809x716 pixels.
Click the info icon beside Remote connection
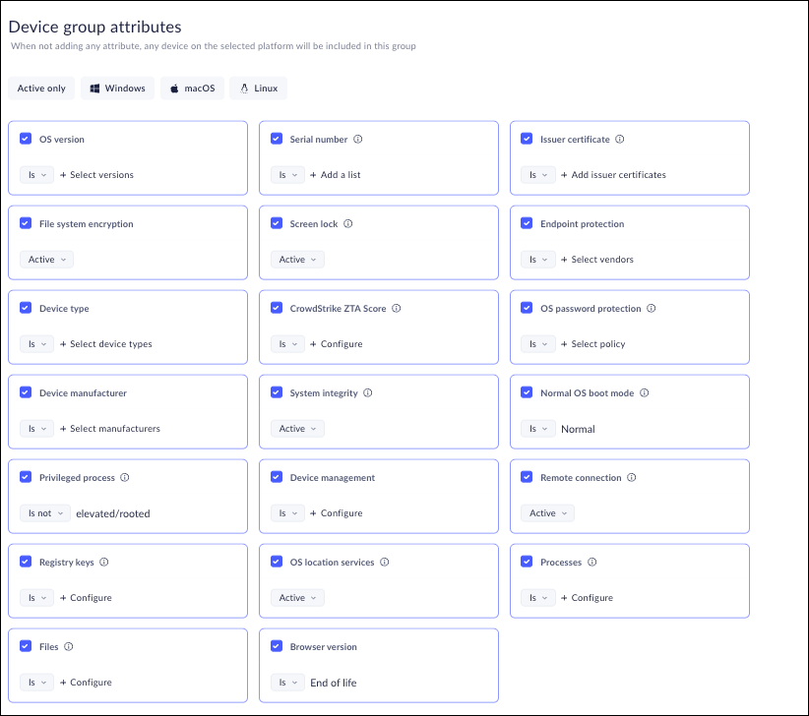point(632,478)
